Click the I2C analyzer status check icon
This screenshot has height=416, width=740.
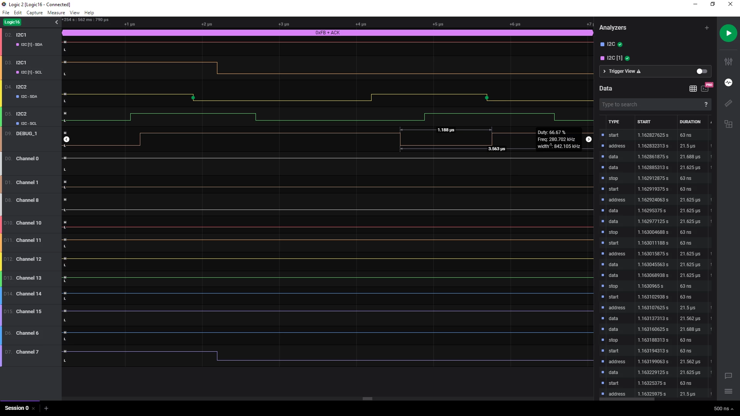[x=620, y=44]
